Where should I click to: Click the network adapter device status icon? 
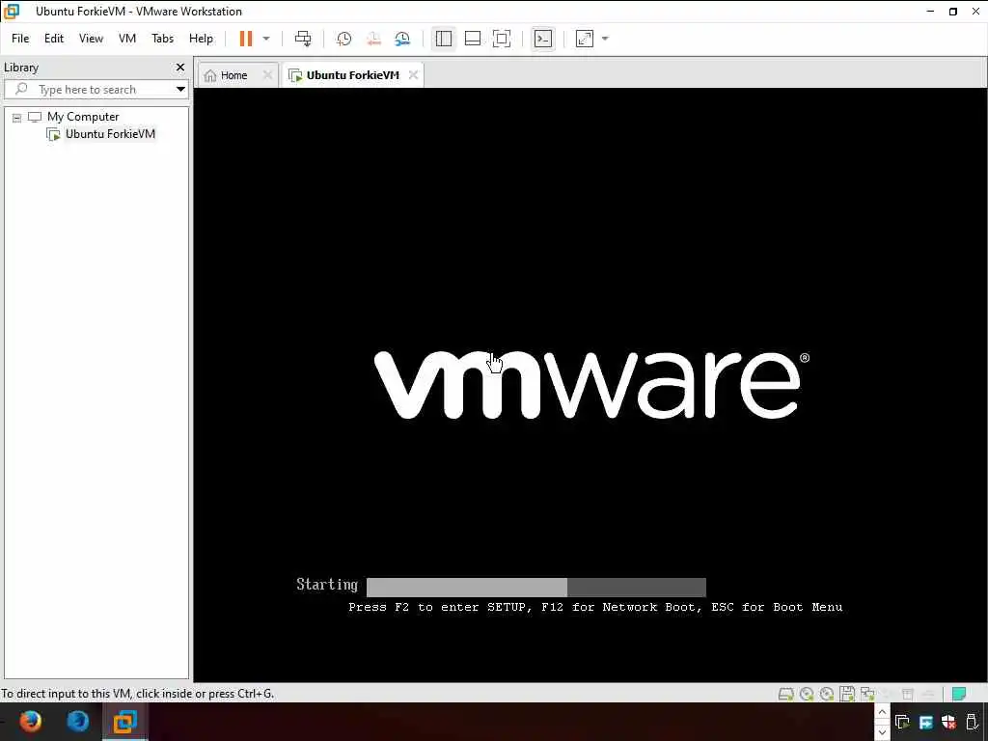867,694
